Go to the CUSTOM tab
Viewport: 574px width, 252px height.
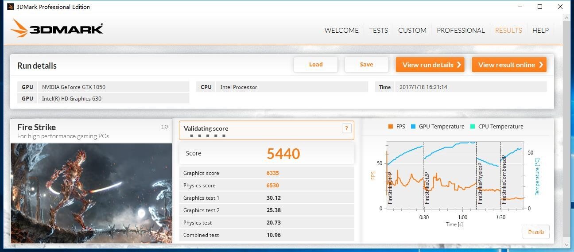click(x=412, y=30)
